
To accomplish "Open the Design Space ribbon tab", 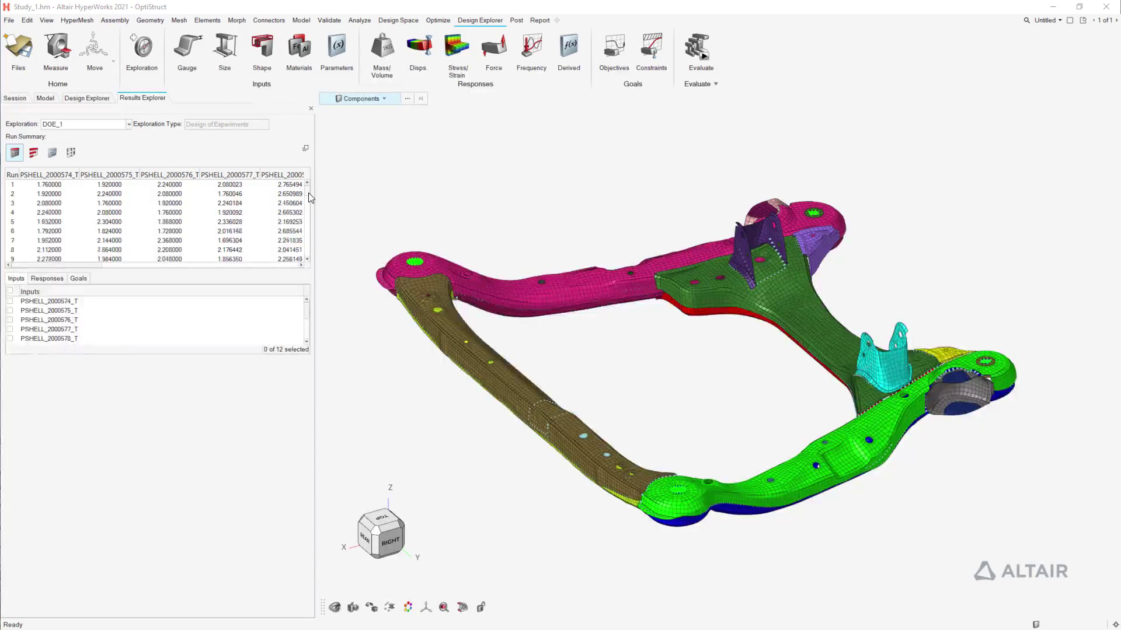I will (x=398, y=20).
